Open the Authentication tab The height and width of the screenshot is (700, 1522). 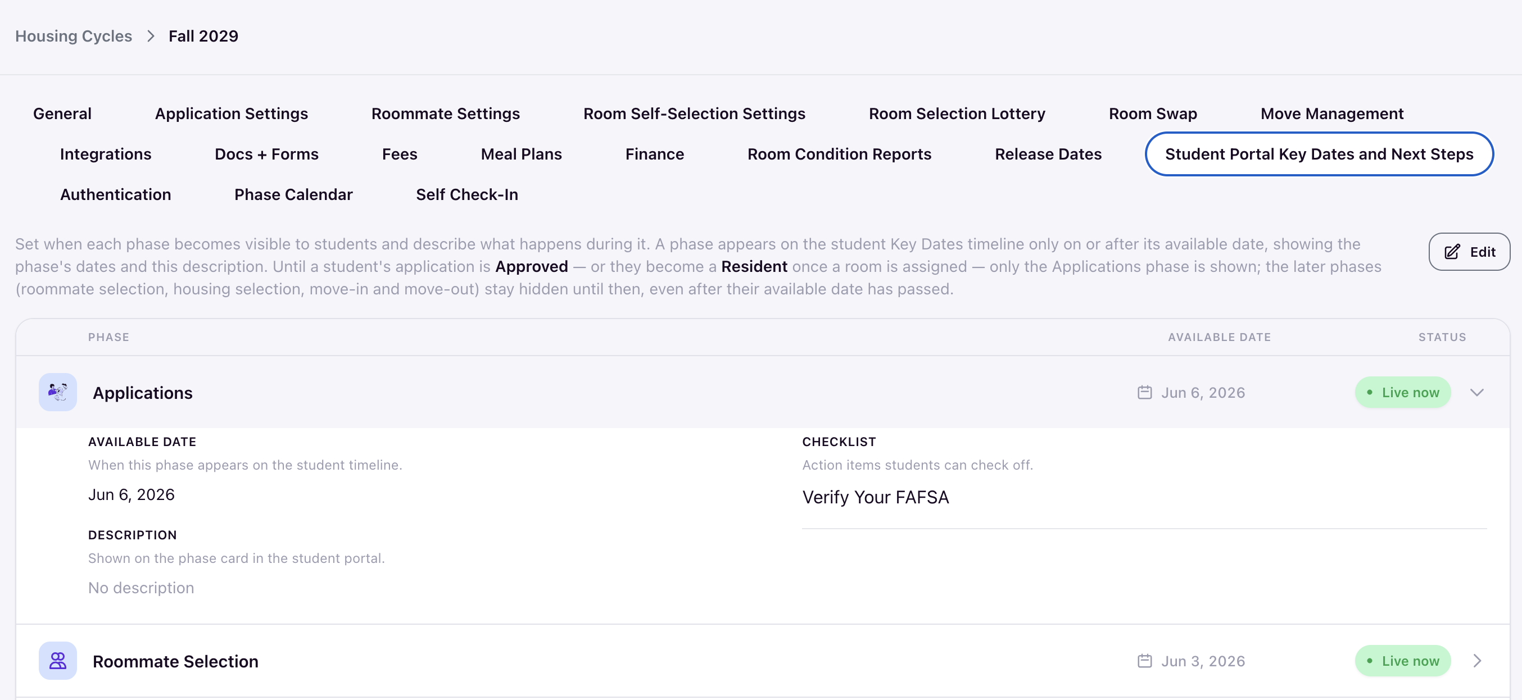tap(115, 194)
